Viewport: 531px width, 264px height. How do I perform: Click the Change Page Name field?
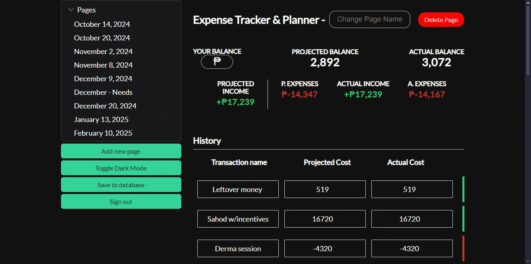[369, 19]
